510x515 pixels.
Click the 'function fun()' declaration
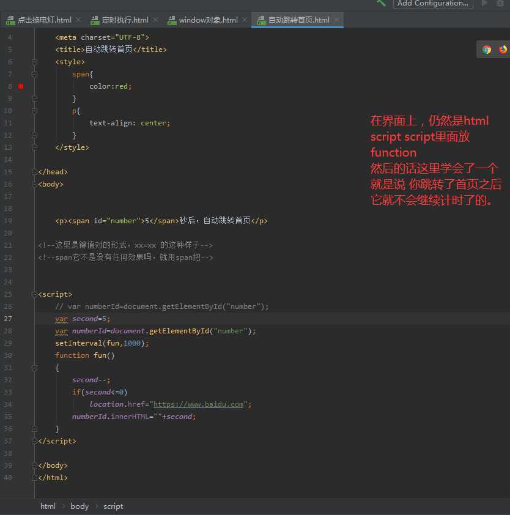(85, 355)
